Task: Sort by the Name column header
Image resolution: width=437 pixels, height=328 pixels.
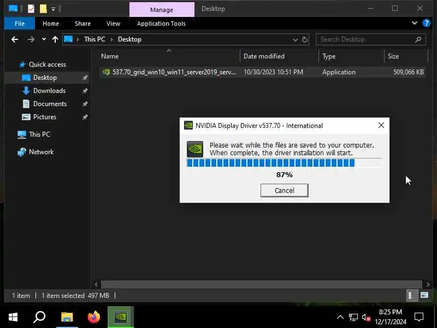Action: click(169, 56)
